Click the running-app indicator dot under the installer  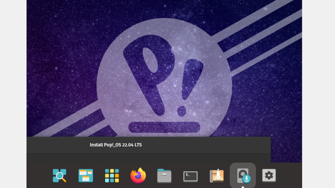pyautogui.click(x=243, y=187)
